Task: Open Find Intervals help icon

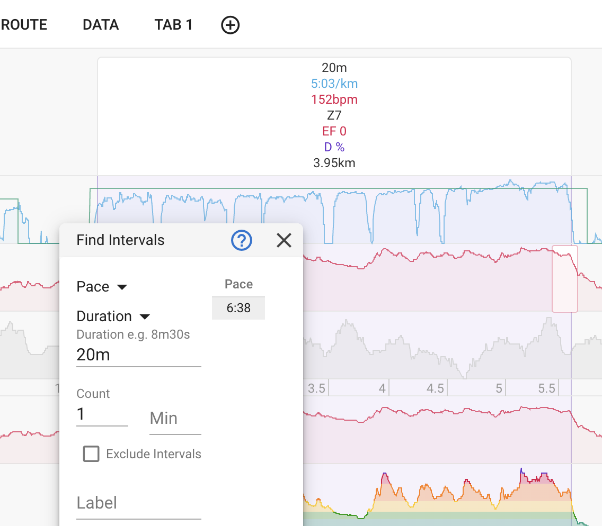Action: [242, 241]
